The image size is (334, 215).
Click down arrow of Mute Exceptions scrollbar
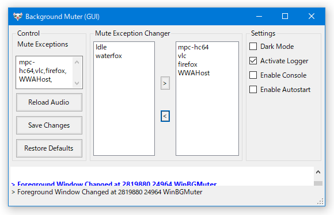[x=77, y=83]
